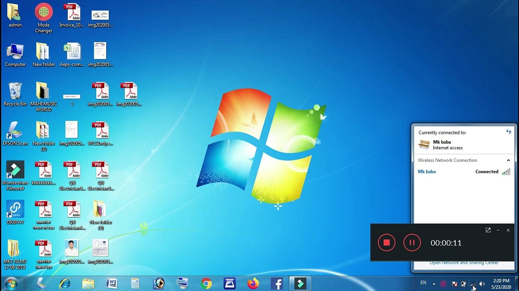The height and width of the screenshot is (291, 519).
Task: Launch Internet Explorer from taskbar
Action: pyautogui.click(x=64, y=284)
